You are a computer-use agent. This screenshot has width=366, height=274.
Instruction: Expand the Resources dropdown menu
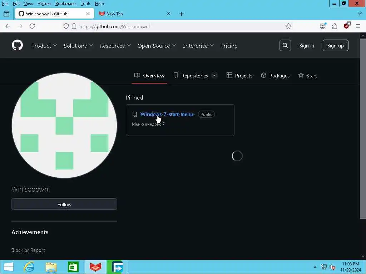click(x=115, y=46)
